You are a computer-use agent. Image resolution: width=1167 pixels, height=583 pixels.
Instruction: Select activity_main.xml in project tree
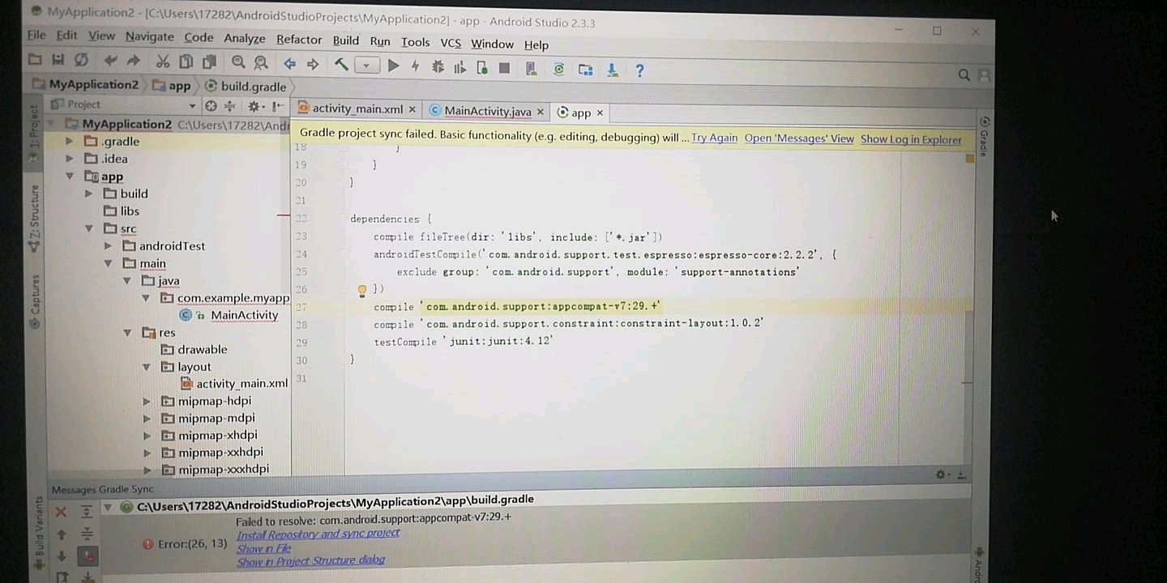click(242, 383)
